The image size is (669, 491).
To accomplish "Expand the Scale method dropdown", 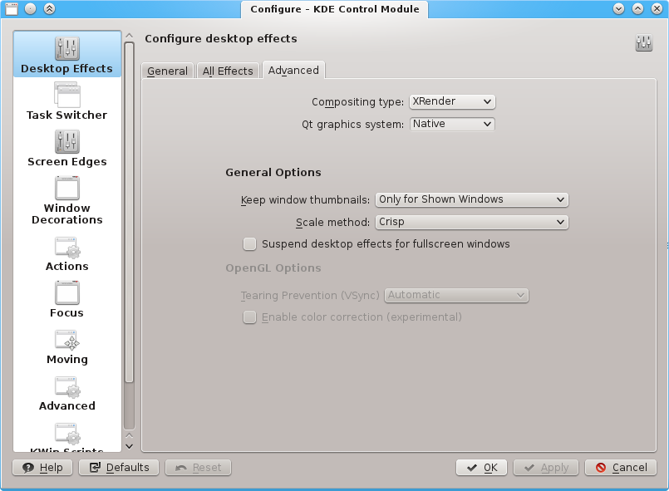I will 472,223.
